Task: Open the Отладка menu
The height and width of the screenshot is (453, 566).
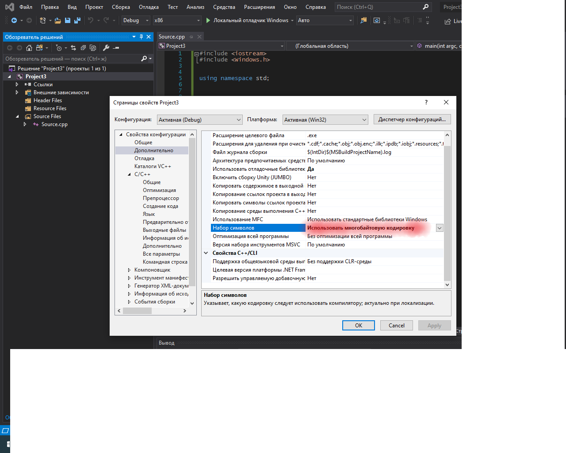Action: click(x=149, y=7)
